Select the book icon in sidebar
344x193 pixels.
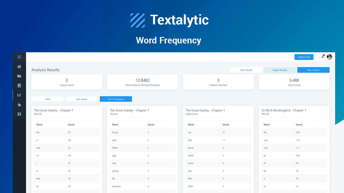pos(19,85)
